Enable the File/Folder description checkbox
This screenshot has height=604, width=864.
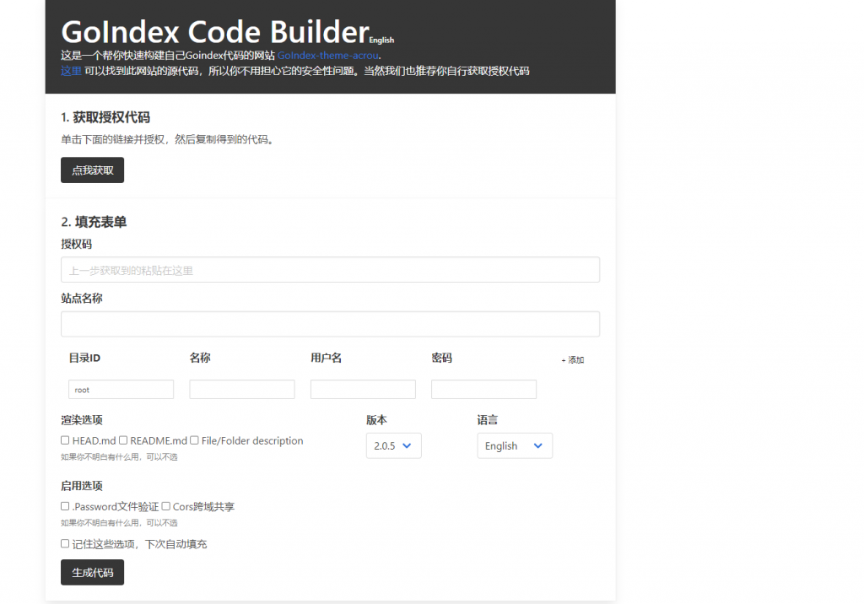click(x=194, y=440)
